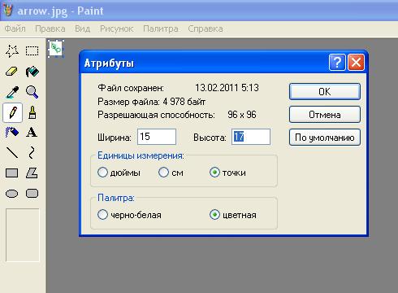Select the Polygon tool
Viewport: 398px width, 293px height.
(x=32, y=173)
